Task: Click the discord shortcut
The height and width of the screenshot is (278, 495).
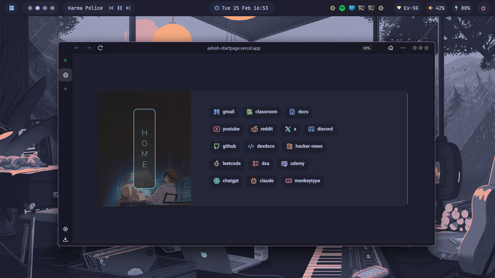Action: (320, 129)
